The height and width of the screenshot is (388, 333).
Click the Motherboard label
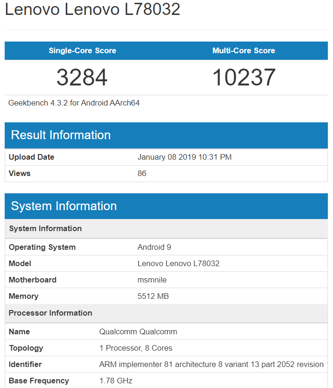coord(32,280)
